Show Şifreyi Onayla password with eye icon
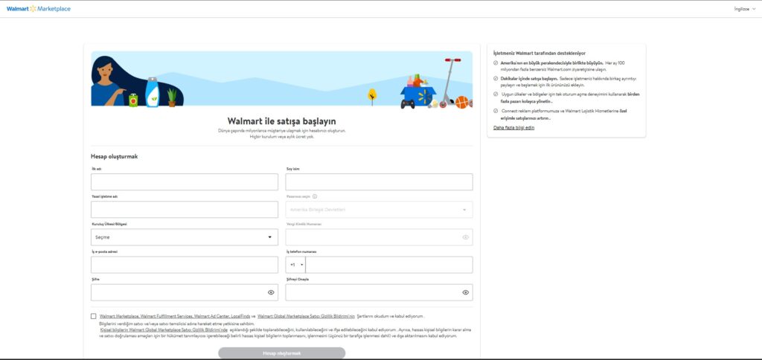This screenshot has width=762, height=360. 466,292
